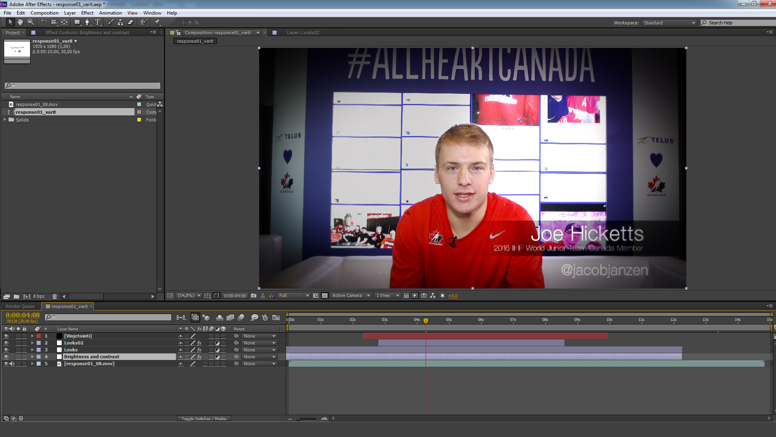Viewport: 776px width, 437px height.
Task: Select the Clone Stamp tool
Action: tap(120, 22)
